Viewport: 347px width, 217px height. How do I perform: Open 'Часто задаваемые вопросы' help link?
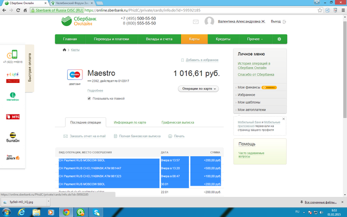[251, 155]
